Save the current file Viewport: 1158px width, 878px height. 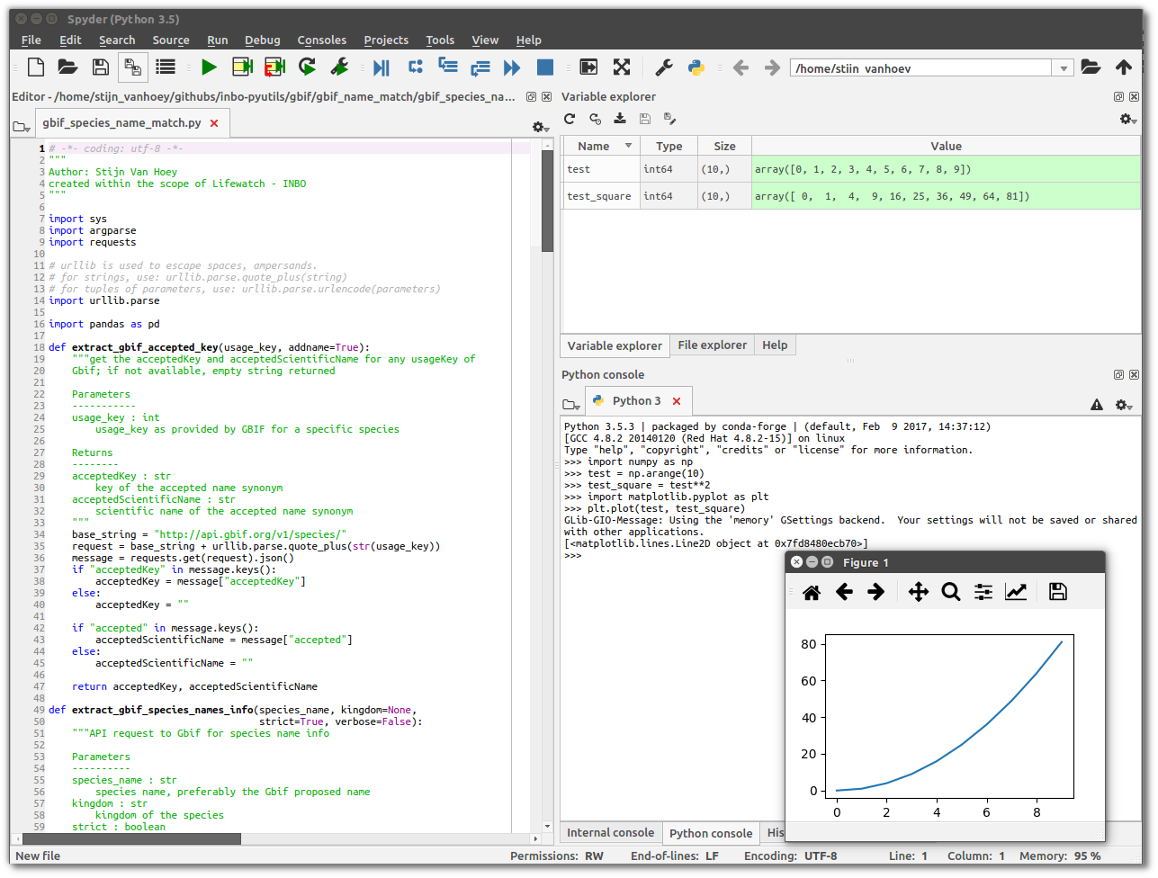(x=101, y=67)
